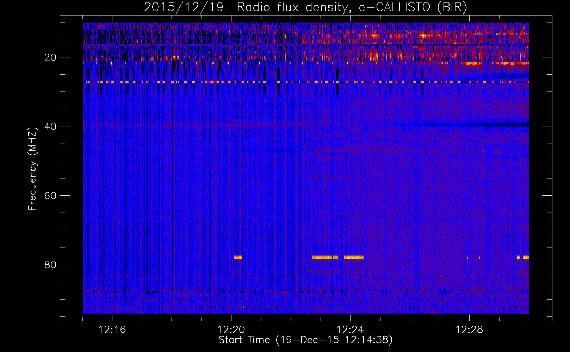Click the dark horizontal band at 40 MHz on right
The image size is (570, 352).
tap(493, 125)
